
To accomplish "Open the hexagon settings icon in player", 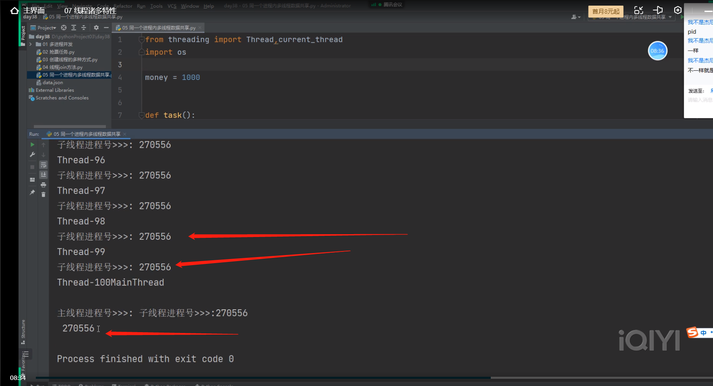I will (678, 10).
